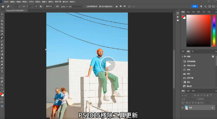Viewport: 217px width, 119px height.
Task: Switch to the Swatches tab
Action: [x=188, y=12]
